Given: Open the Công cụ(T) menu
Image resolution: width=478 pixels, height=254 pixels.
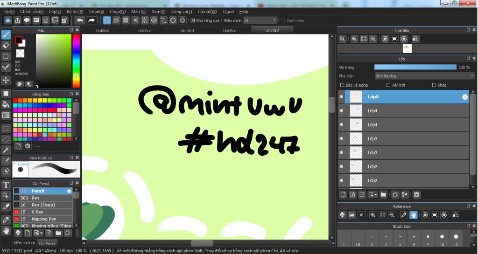Looking at the screenshot, I should (182, 12).
